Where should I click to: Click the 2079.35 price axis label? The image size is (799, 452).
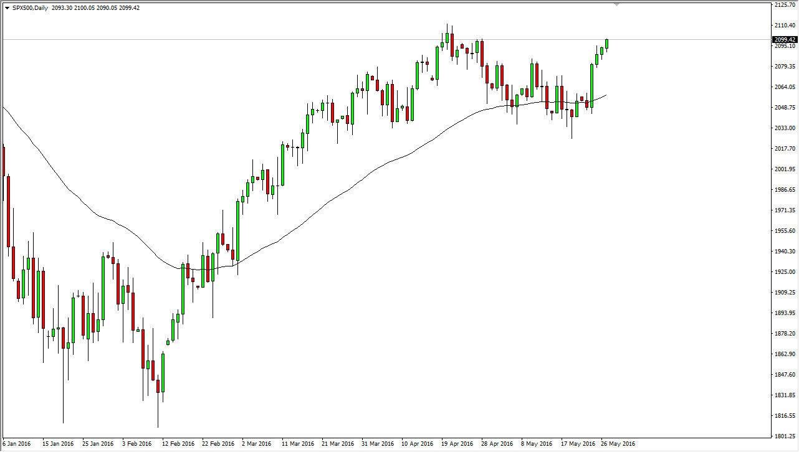tap(785, 66)
